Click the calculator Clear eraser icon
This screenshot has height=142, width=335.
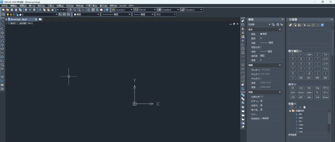(x=291, y=25)
